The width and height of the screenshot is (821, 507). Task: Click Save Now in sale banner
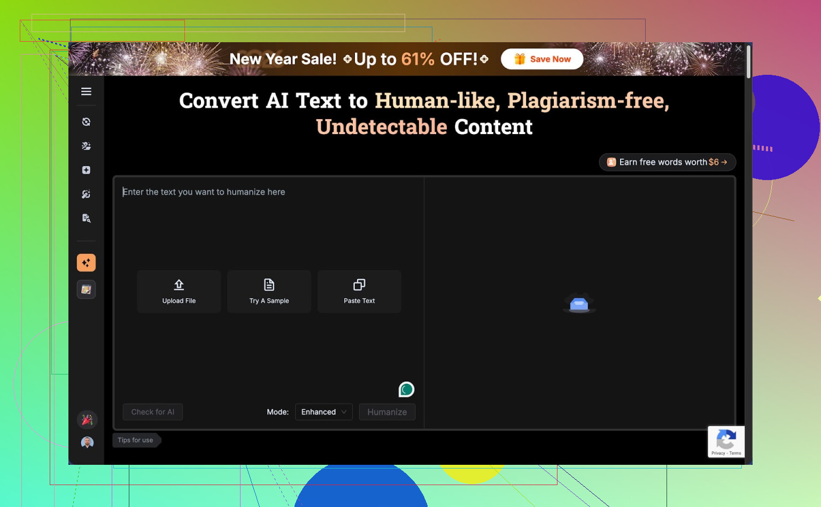click(542, 59)
